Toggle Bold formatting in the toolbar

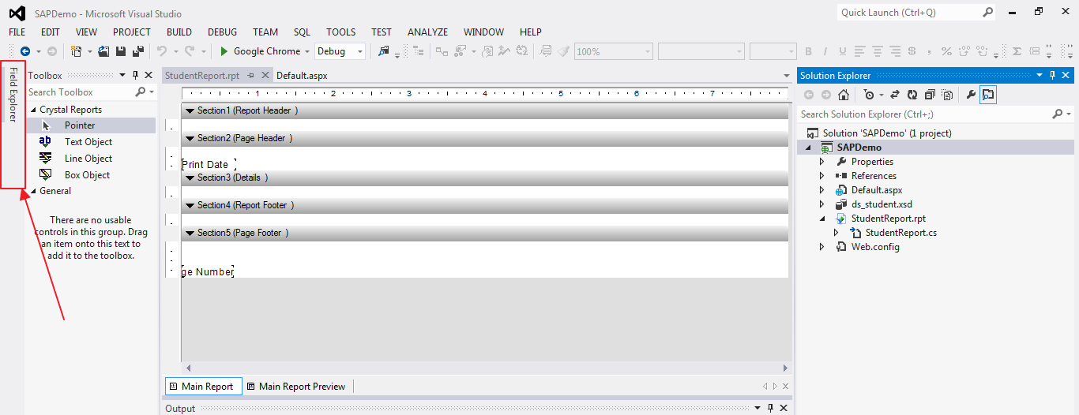tap(808, 51)
